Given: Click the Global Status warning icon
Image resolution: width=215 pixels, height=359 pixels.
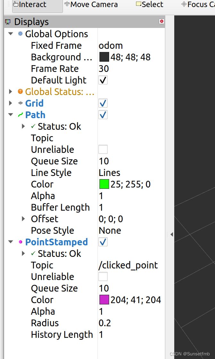Looking at the screenshot, I should coord(20,92).
